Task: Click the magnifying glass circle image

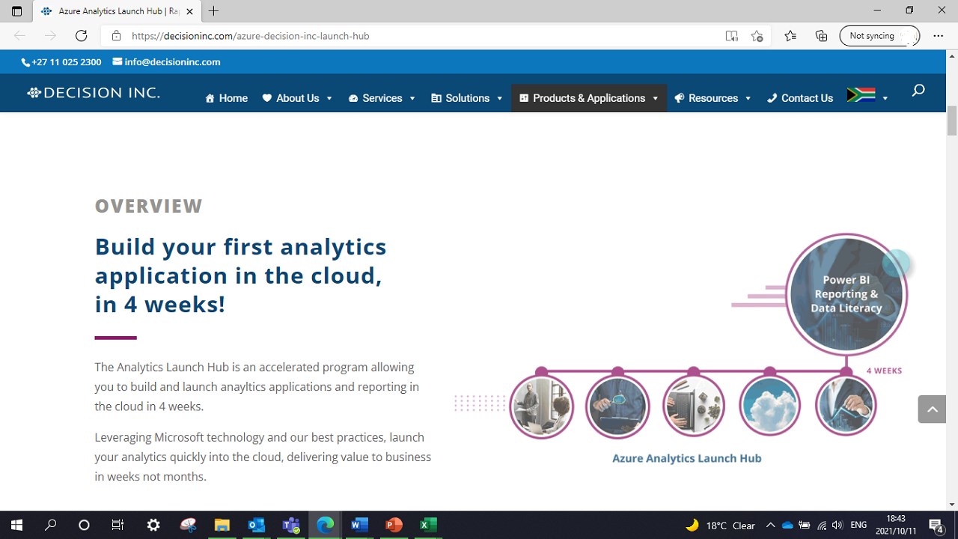Action: [617, 406]
